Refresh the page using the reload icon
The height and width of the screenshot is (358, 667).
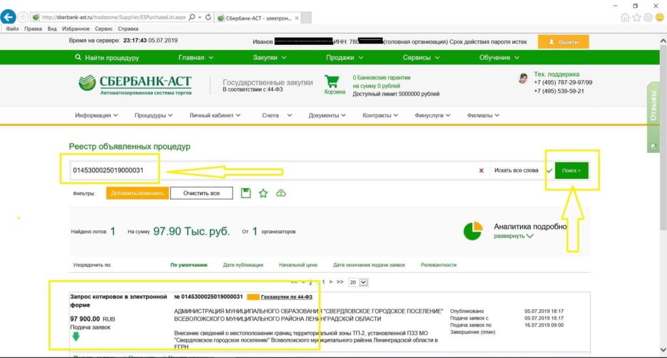tap(208, 17)
